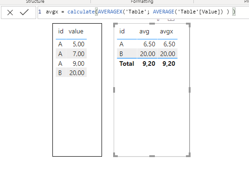Image resolution: width=249 pixels, height=171 pixels.
Task: Click the top-middle resize handle of selected visual
Action: [152, 24]
